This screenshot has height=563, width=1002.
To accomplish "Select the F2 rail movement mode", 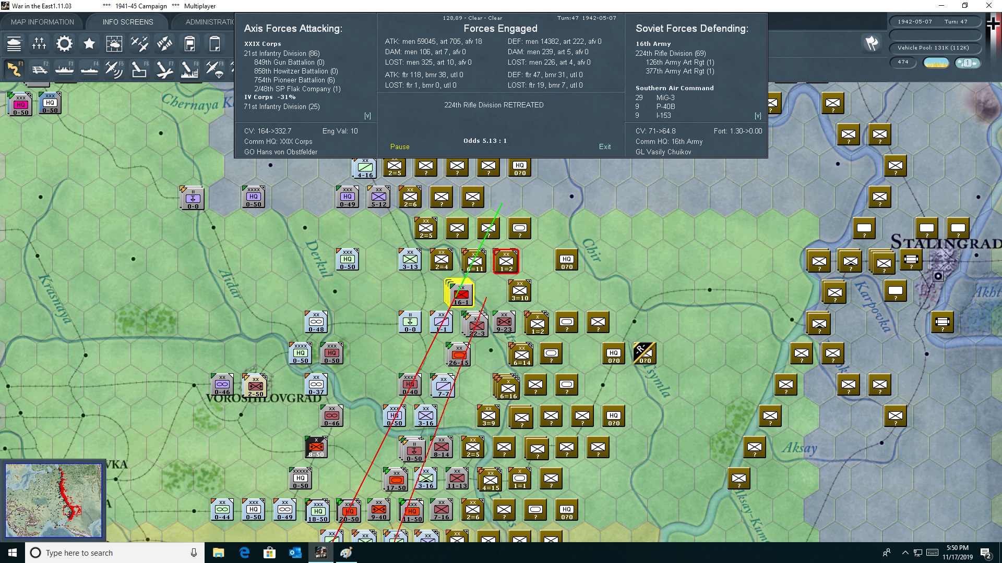I will 39,69.
